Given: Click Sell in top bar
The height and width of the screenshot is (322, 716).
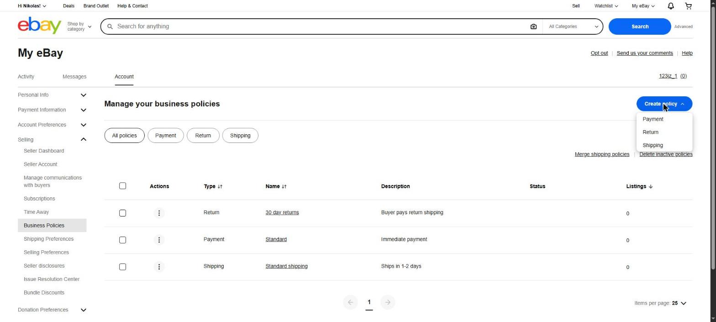Looking at the screenshot, I should pyautogui.click(x=576, y=6).
